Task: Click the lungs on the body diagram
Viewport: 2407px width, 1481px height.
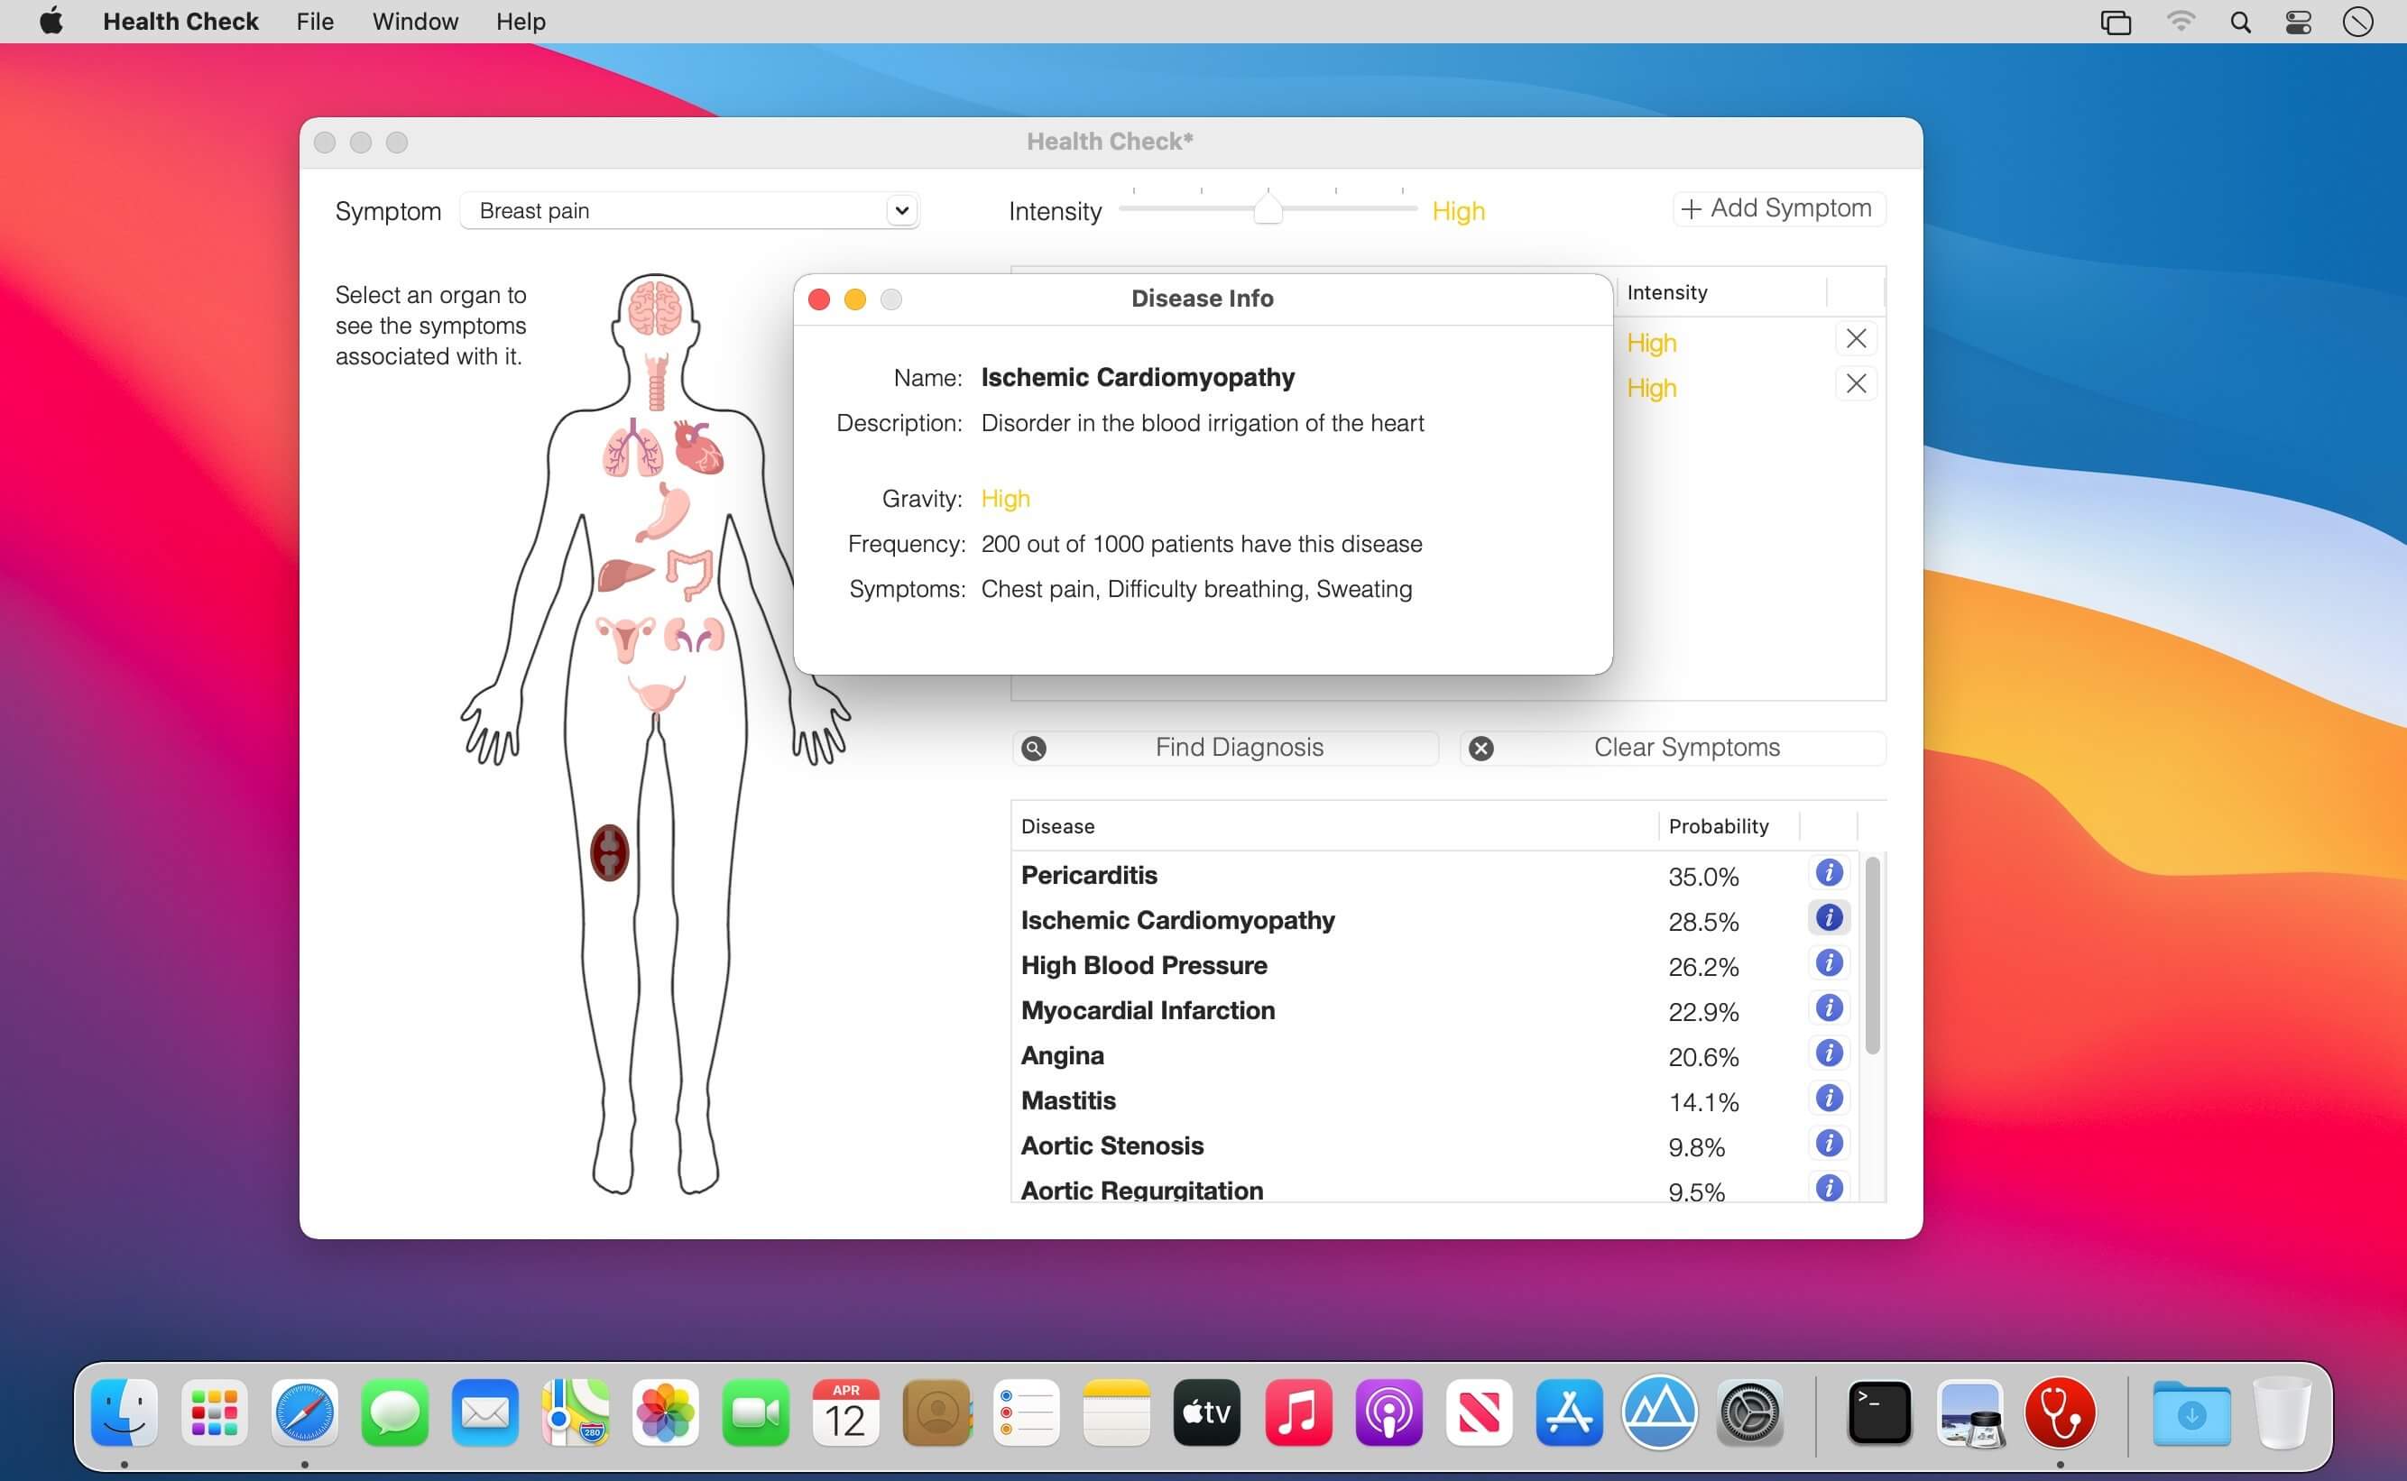Action: [631, 451]
